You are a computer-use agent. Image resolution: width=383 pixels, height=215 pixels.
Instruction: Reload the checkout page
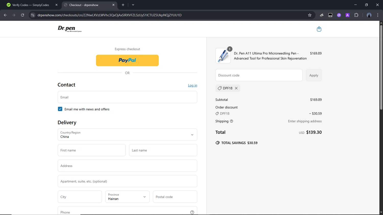pyautogui.click(x=22, y=15)
